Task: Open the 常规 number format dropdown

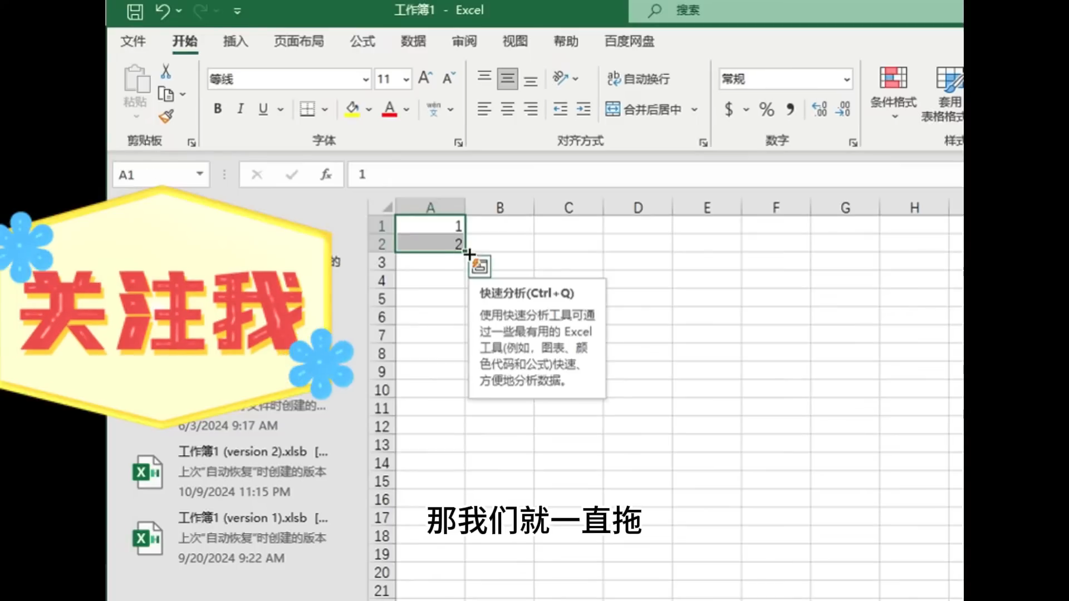Action: coord(846,80)
